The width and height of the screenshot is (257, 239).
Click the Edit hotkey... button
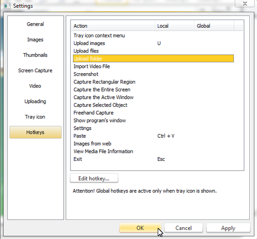94,178
